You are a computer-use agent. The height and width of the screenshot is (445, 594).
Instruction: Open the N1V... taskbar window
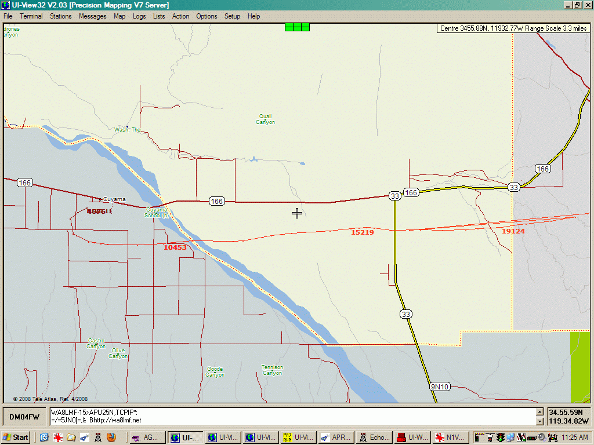[x=449, y=437]
